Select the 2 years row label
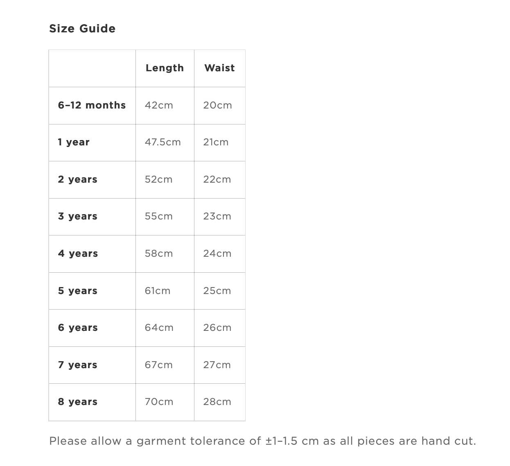This screenshot has height=466, width=510. click(78, 179)
